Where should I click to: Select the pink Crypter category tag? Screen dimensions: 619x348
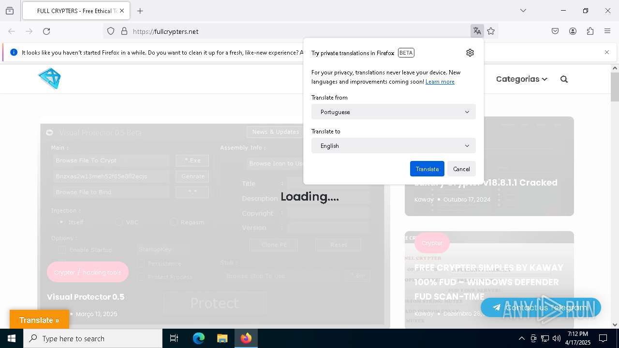(432, 243)
